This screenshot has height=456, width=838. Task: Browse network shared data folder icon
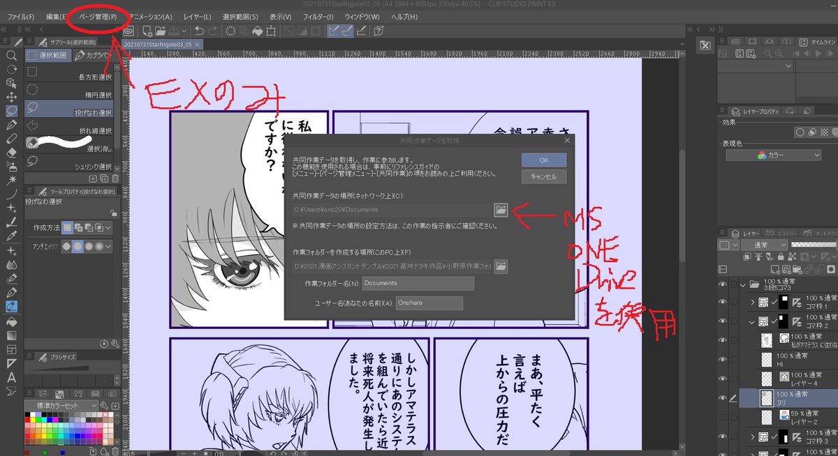click(501, 209)
